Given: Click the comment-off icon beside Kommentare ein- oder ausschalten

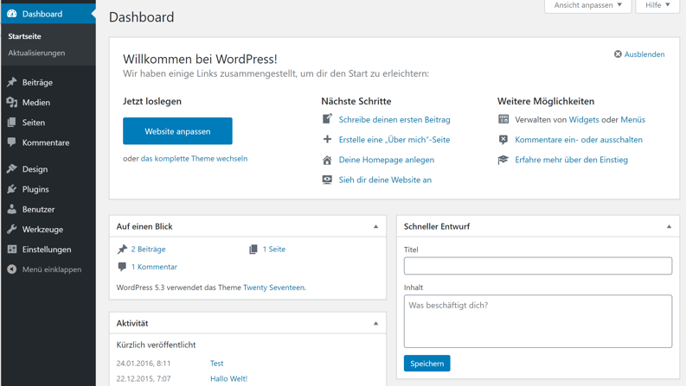Looking at the screenshot, I should (503, 140).
